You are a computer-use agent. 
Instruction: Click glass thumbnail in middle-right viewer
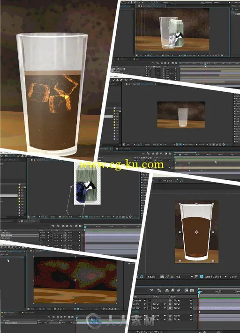(183, 118)
